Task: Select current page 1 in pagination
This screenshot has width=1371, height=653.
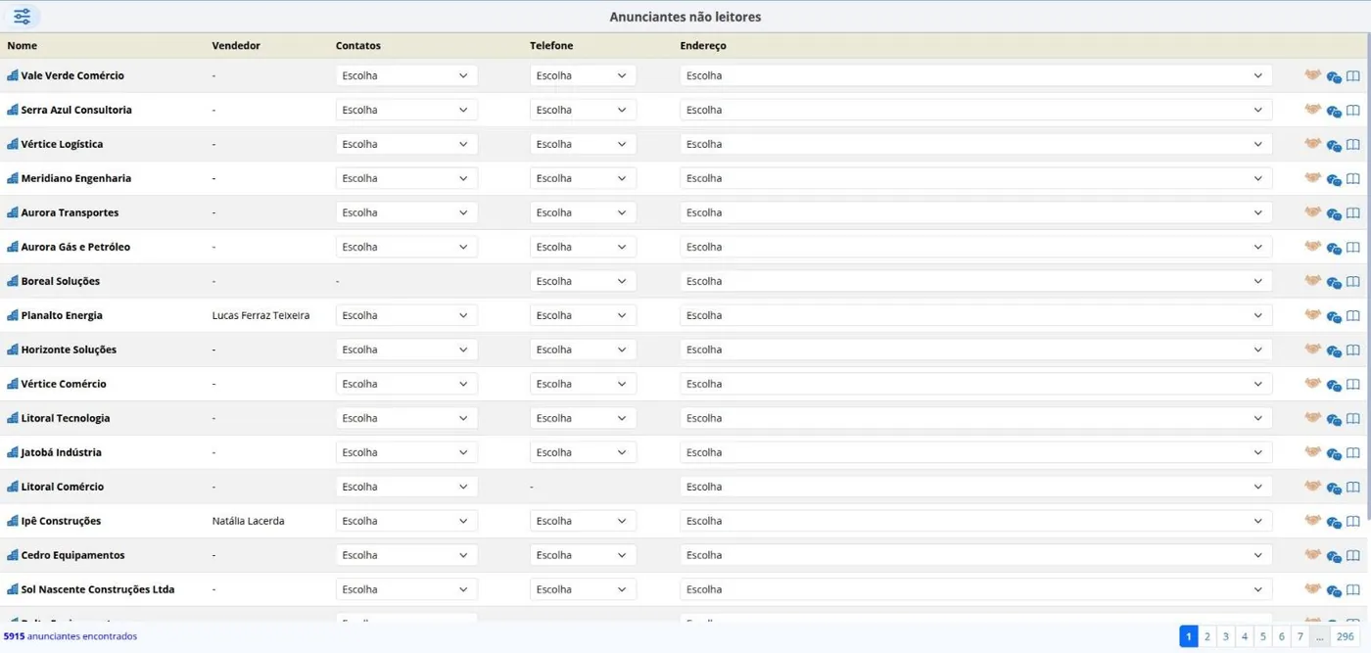Action: (1189, 636)
